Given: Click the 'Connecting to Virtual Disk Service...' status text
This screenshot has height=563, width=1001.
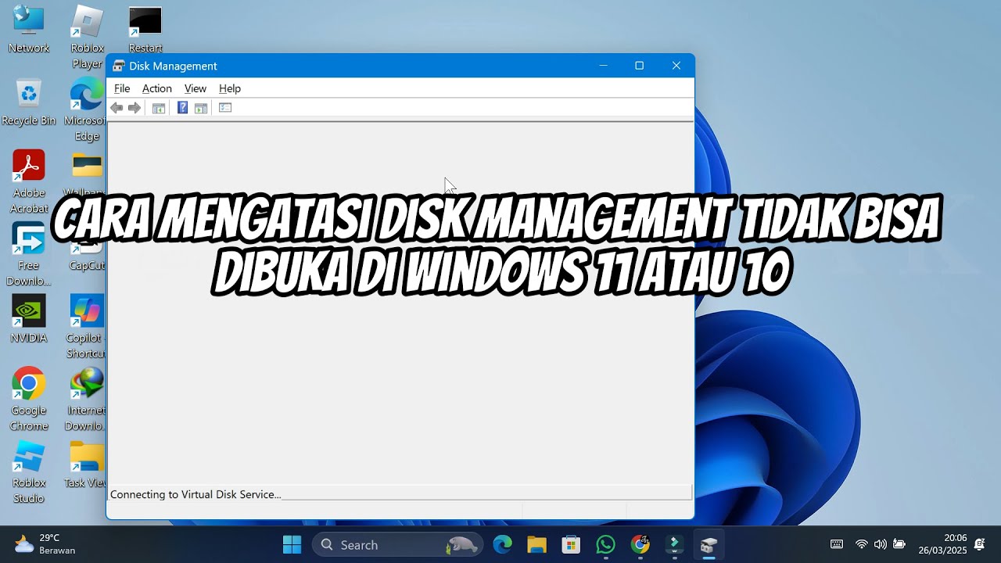Looking at the screenshot, I should (x=196, y=494).
